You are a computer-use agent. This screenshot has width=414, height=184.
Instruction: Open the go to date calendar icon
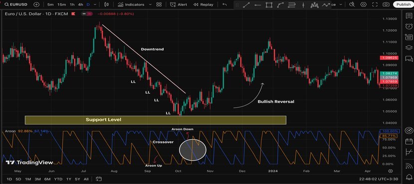pyautogui.click(x=99, y=179)
